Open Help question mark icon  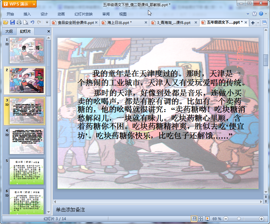pyautogui.click(x=261, y=14)
